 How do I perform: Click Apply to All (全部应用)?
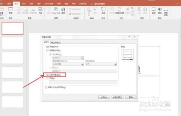point(117,97)
